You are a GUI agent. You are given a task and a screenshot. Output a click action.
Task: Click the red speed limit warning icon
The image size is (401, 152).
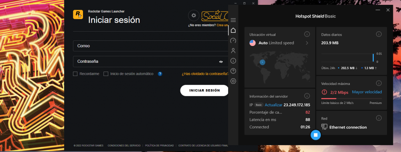tap(324, 92)
